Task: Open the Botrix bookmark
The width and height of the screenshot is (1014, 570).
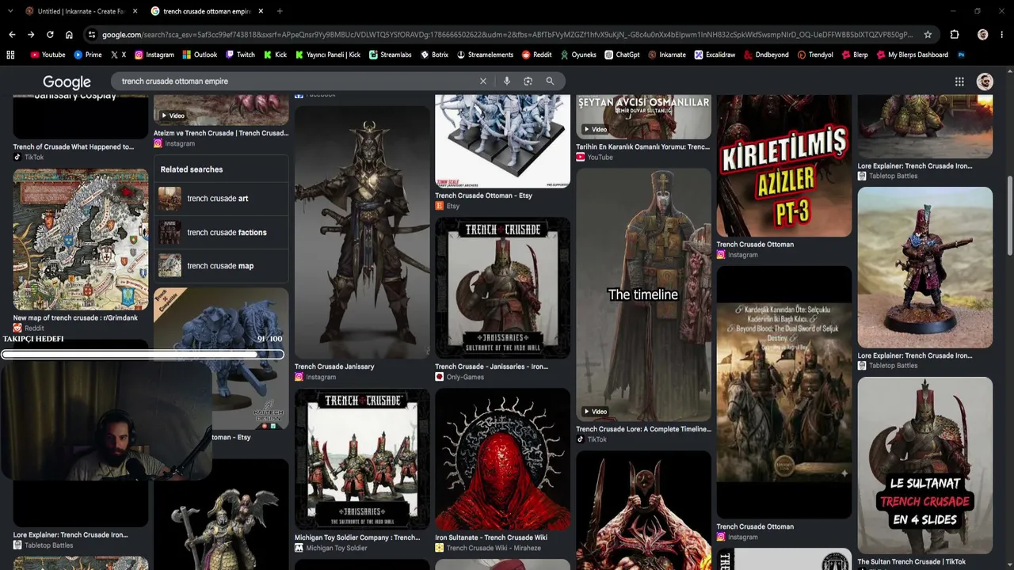Action: tap(434, 55)
